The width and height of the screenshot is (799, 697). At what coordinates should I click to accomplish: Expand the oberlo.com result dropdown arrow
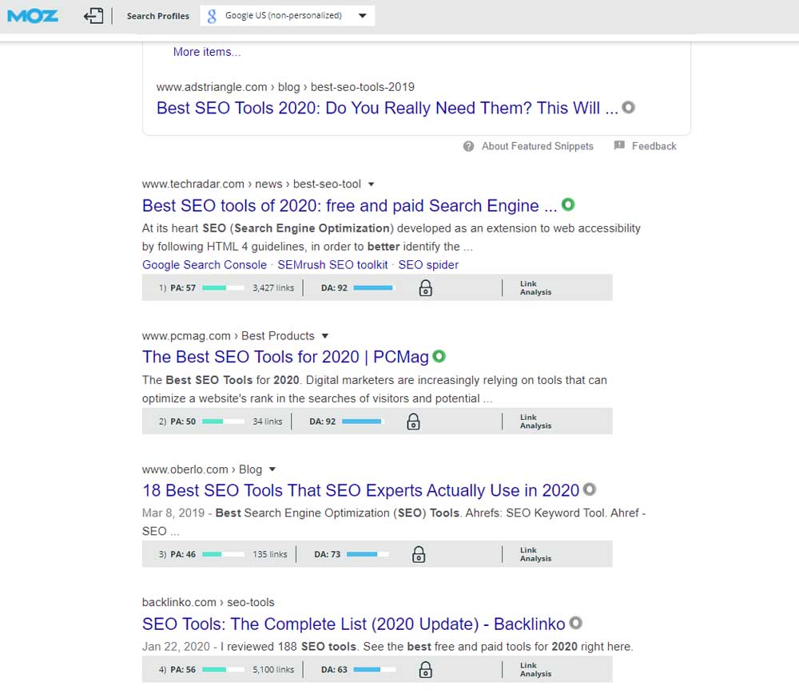click(x=272, y=469)
